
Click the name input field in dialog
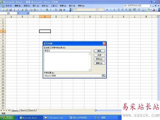68,51
